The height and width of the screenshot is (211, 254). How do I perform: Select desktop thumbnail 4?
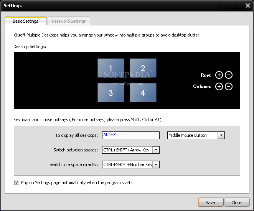click(x=143, y=93)
